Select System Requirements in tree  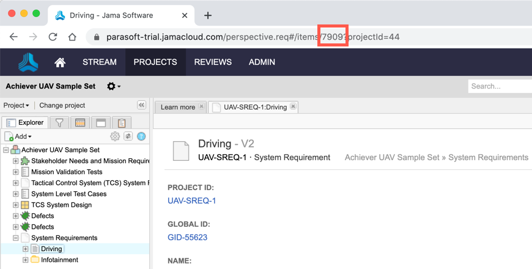[x=64, y=238]
